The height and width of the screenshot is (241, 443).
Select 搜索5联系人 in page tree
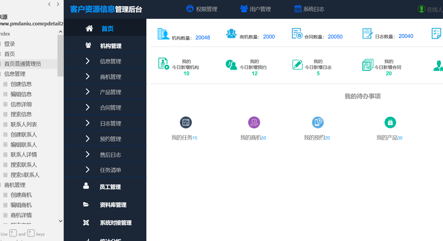pos(25,175)
